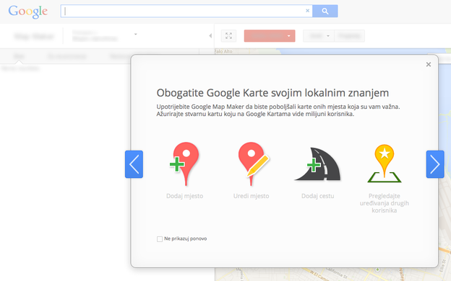Go to previous slide with the left arrow
451x281 pixels.
point(134,164)
